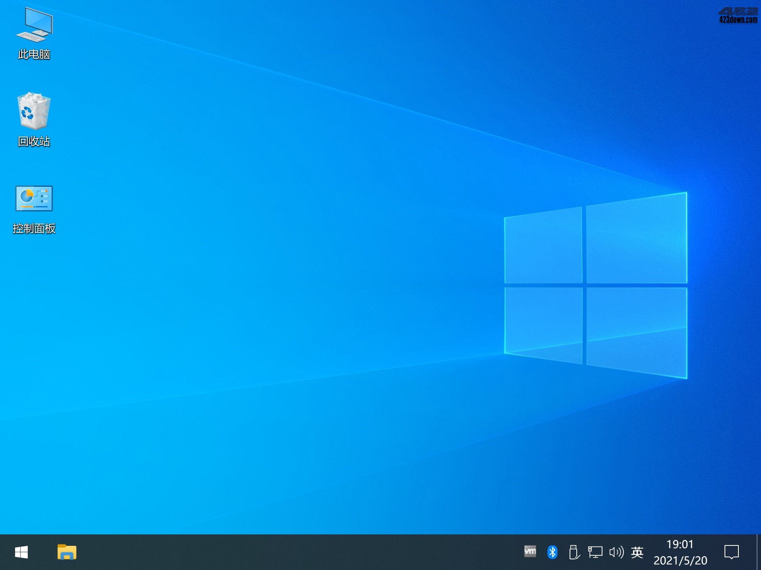Screen dimensions: 761x570
Task: Click the VMware Tools tray icon
Action: tap(531, 551)
